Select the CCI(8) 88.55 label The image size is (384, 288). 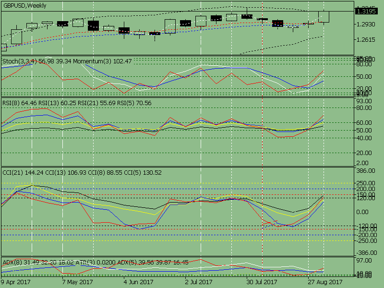click(105, 173)
